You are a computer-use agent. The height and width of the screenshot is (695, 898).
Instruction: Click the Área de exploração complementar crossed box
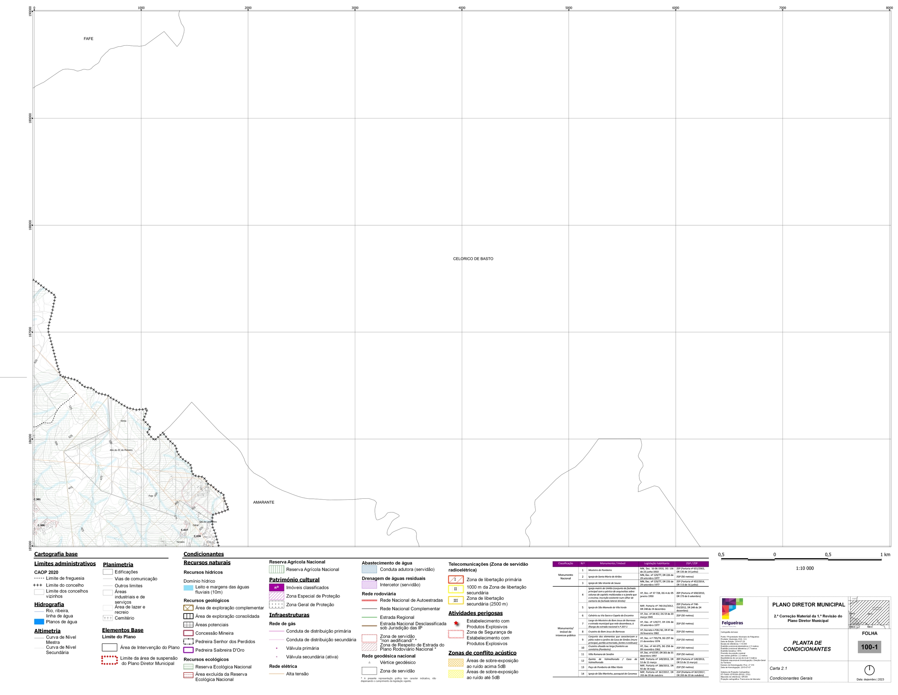coord(188,607)
